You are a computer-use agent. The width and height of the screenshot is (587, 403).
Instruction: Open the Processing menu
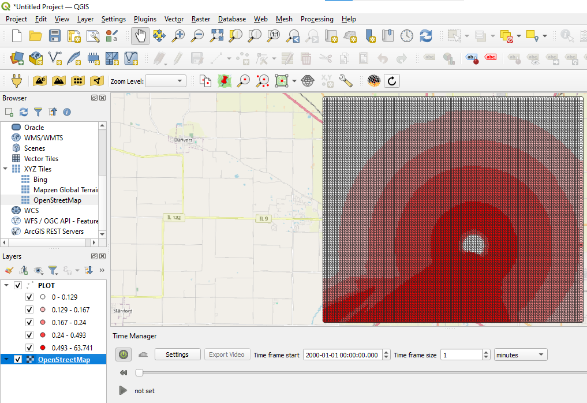[x=317, y=19]
